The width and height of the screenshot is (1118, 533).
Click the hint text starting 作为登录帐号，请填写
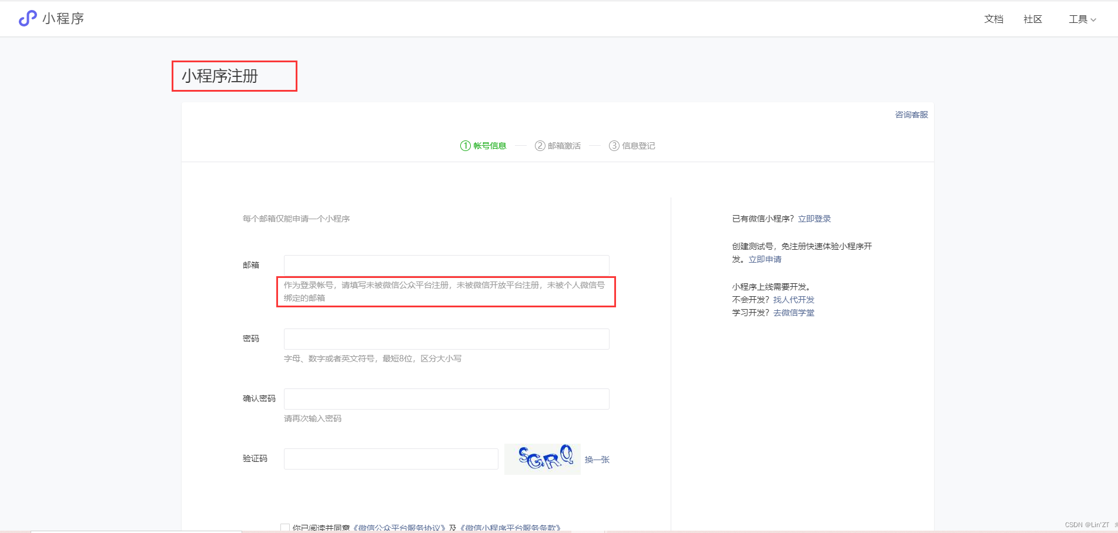444,291
